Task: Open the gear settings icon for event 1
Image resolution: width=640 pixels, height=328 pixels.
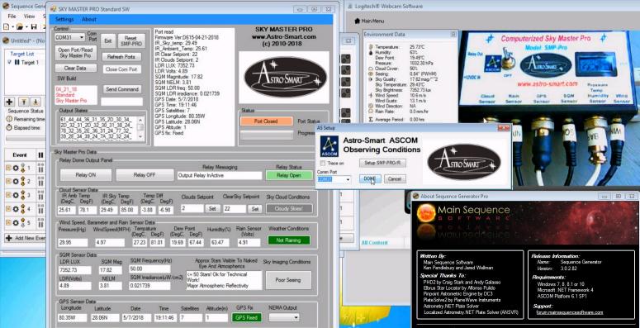Action: pos(16,168)
